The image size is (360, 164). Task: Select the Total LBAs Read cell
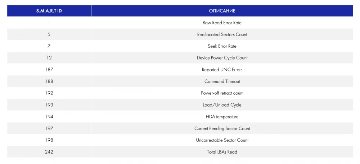point(222,152)
